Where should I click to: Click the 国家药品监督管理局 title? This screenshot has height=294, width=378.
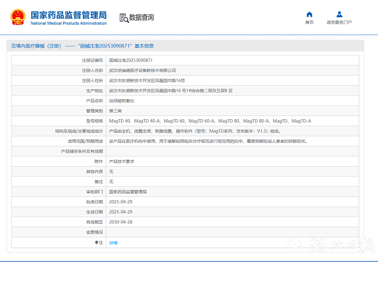coord(69,15)
